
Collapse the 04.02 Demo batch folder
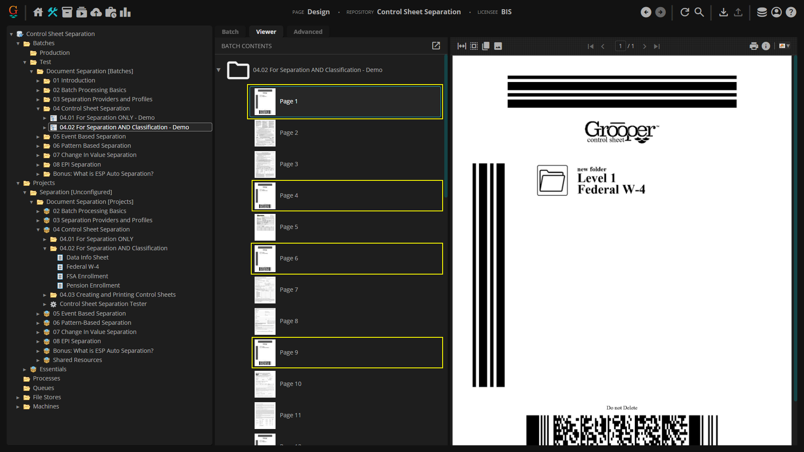click(x=219, y=70)
